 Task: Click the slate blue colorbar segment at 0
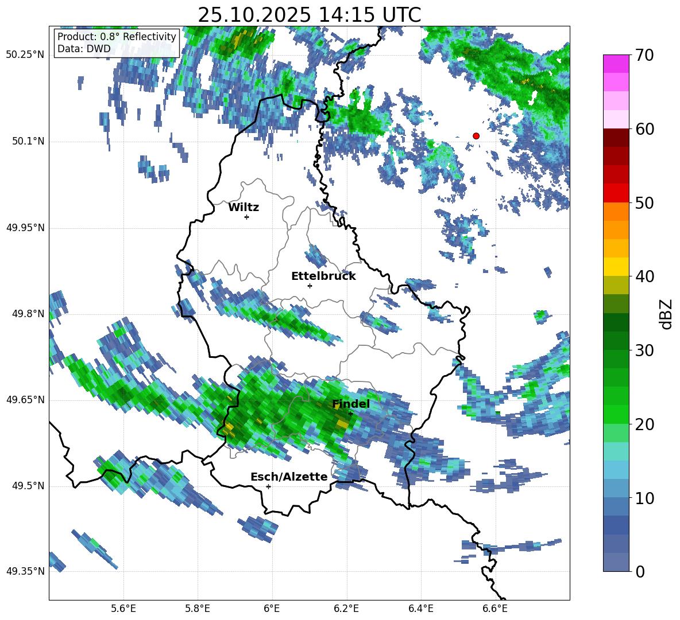[x=616, y=563]
